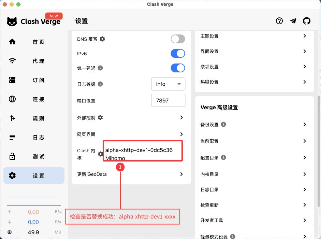
Task: Expand 界面设置 chevron
Action: pos(305,51)
